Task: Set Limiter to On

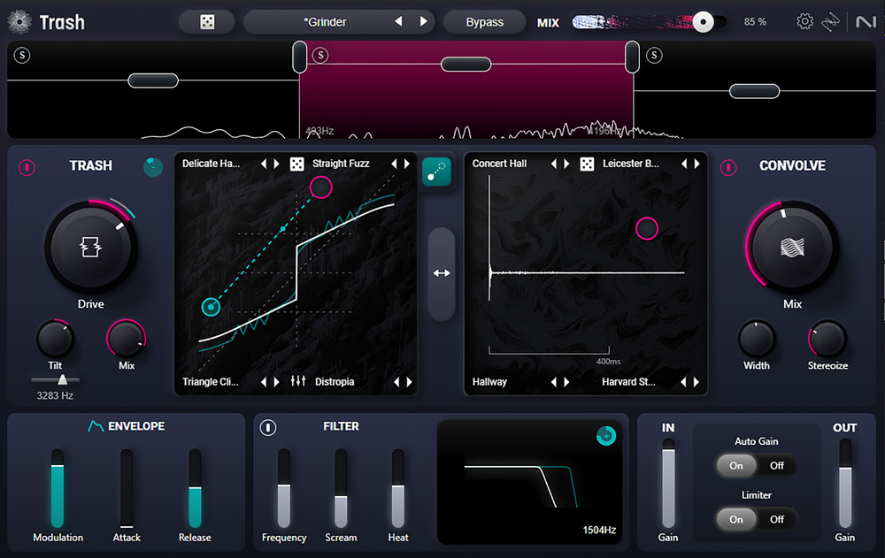Action: tap(736, 519)
